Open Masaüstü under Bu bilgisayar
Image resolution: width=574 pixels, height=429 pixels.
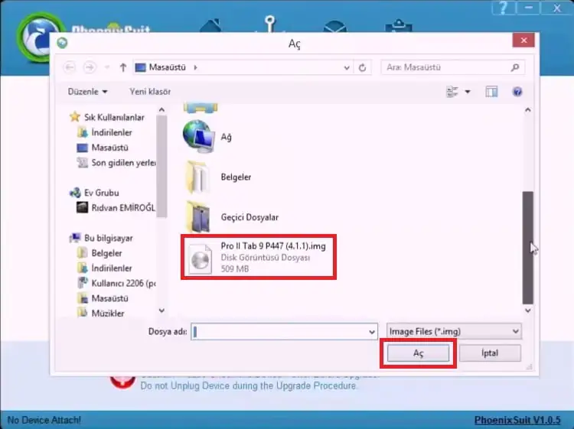(103, 298)
